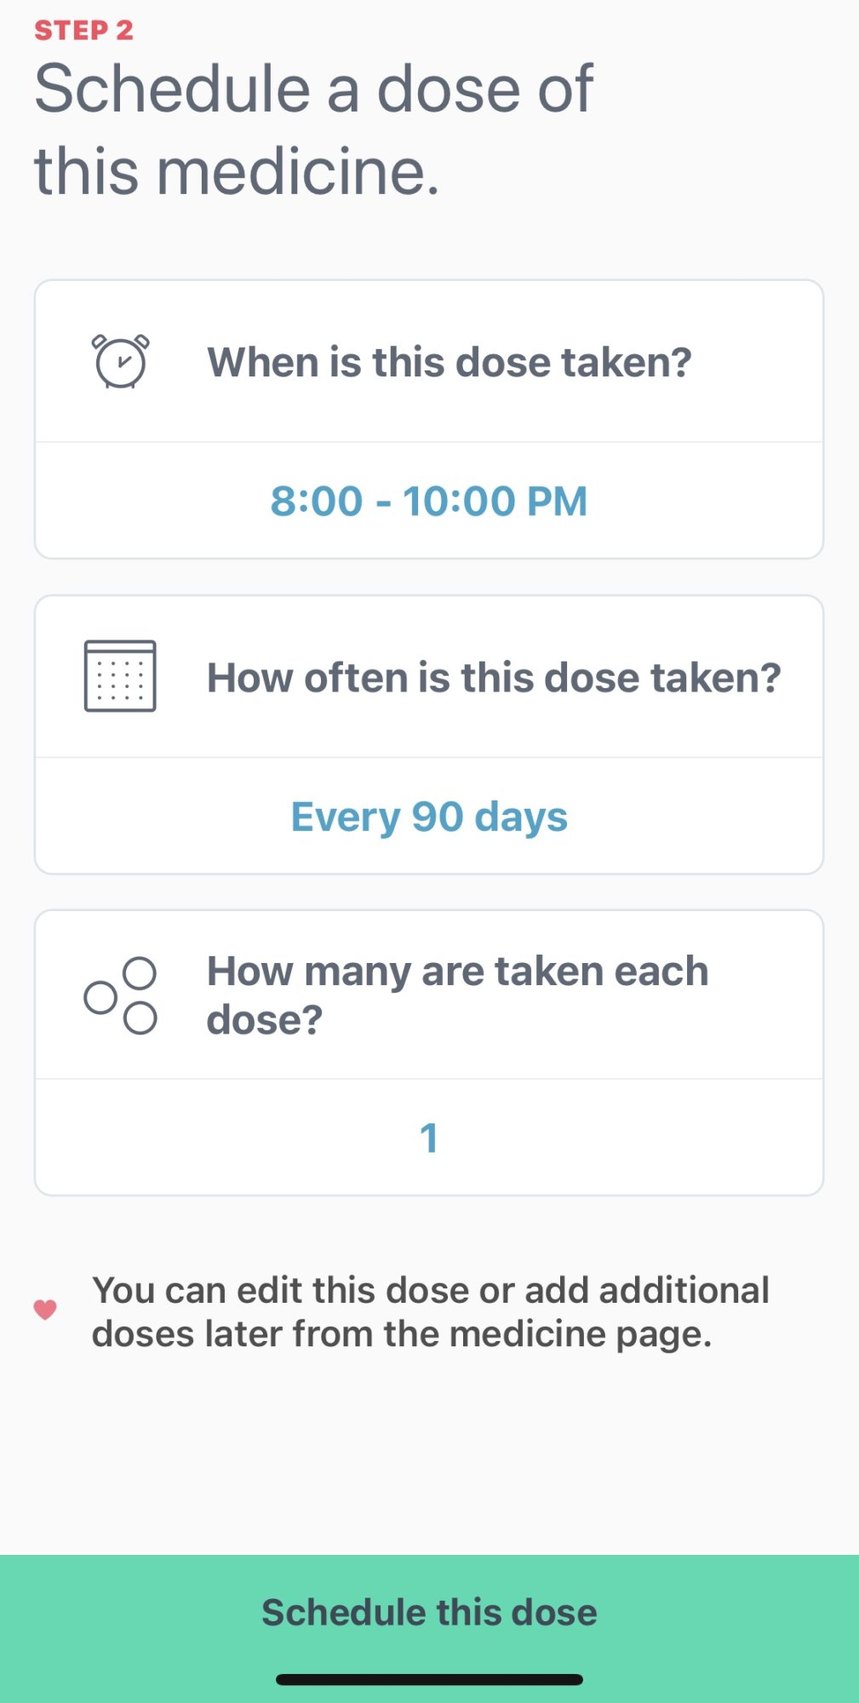
Task: Tap the calendar icon
Action: coord(120,676)
